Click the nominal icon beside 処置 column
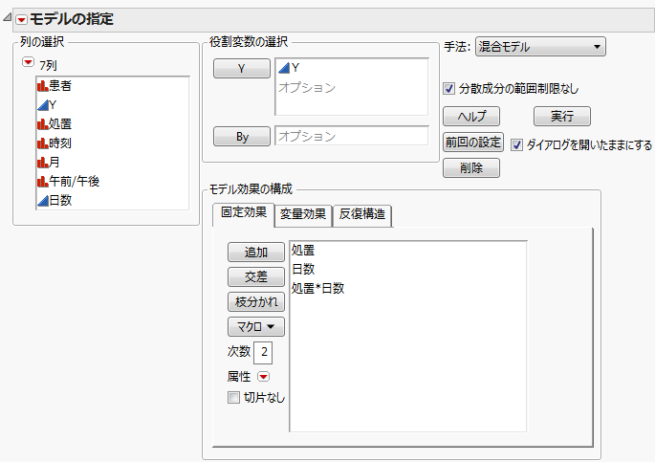 (x=43, y=124)
